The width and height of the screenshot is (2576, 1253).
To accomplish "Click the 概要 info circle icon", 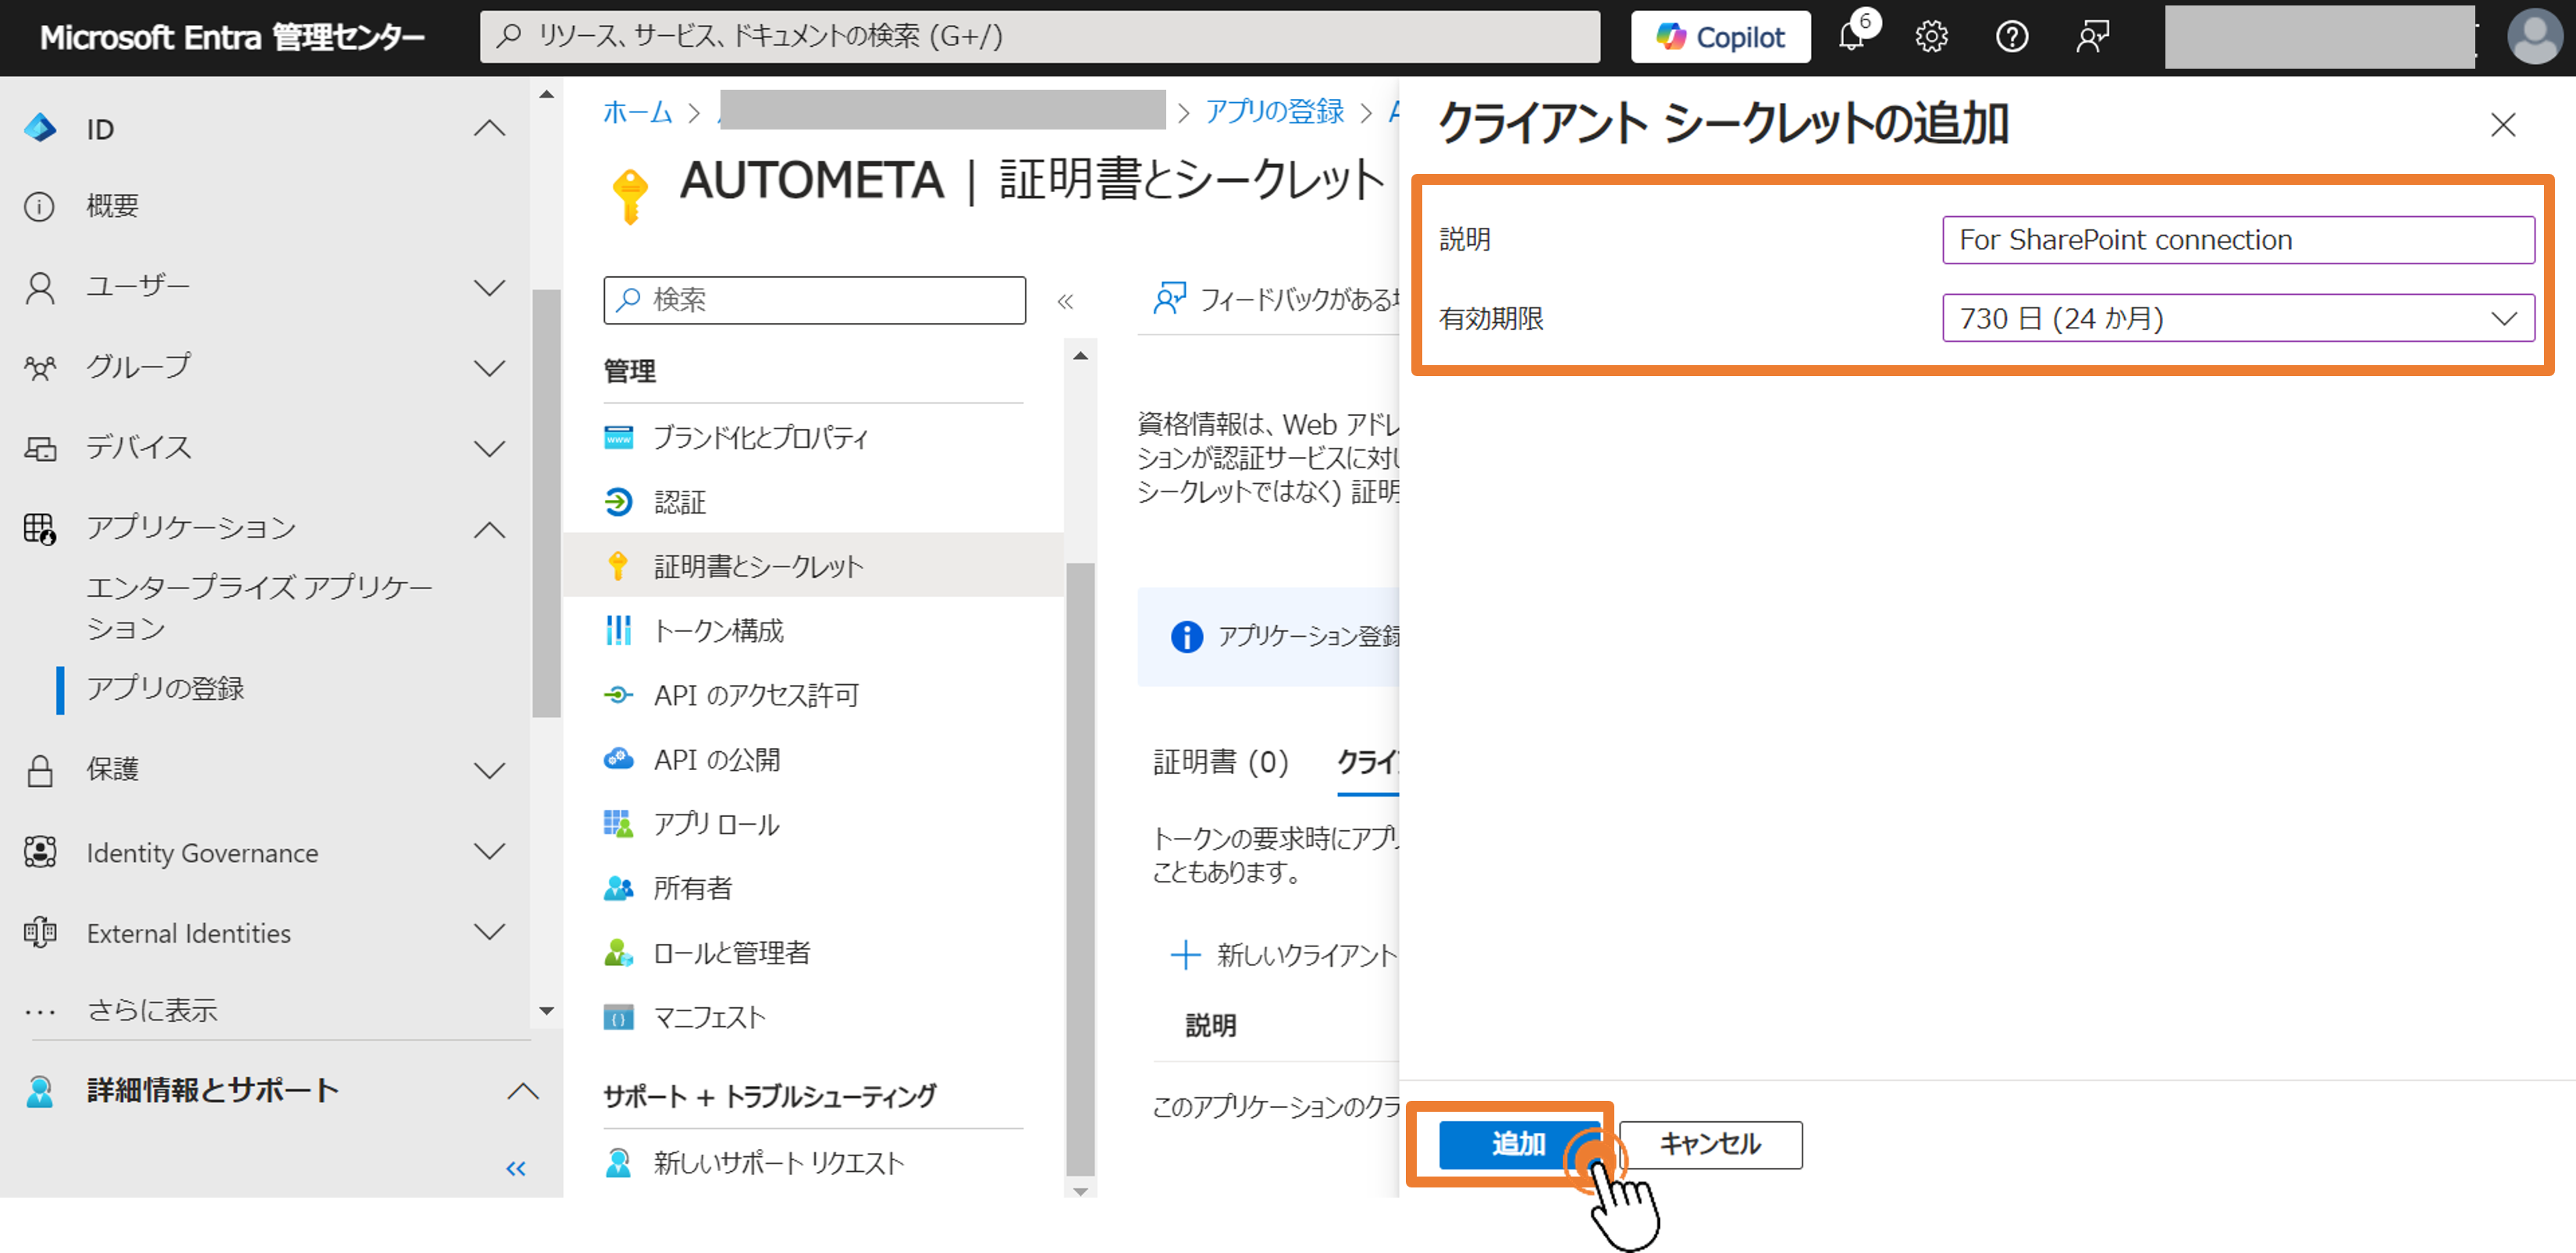I will [x=39, y=206].
